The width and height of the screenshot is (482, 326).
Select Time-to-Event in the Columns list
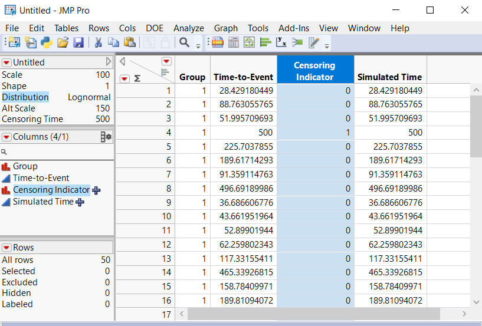(41, 178)
